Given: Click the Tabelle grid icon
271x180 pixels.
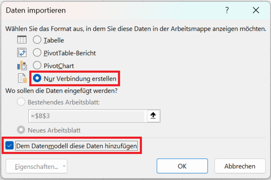Looking at the screenshot, I should click(22, 40).
